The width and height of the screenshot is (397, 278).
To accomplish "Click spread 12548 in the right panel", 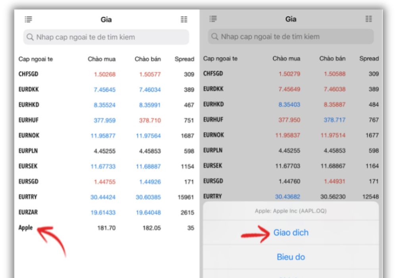I will pos(370,197).
